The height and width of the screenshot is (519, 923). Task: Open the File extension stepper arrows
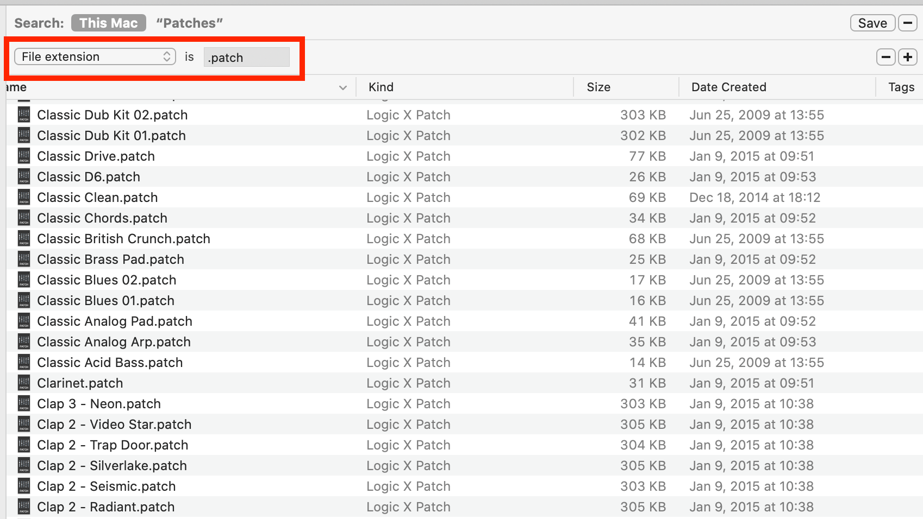click(167, 56)
